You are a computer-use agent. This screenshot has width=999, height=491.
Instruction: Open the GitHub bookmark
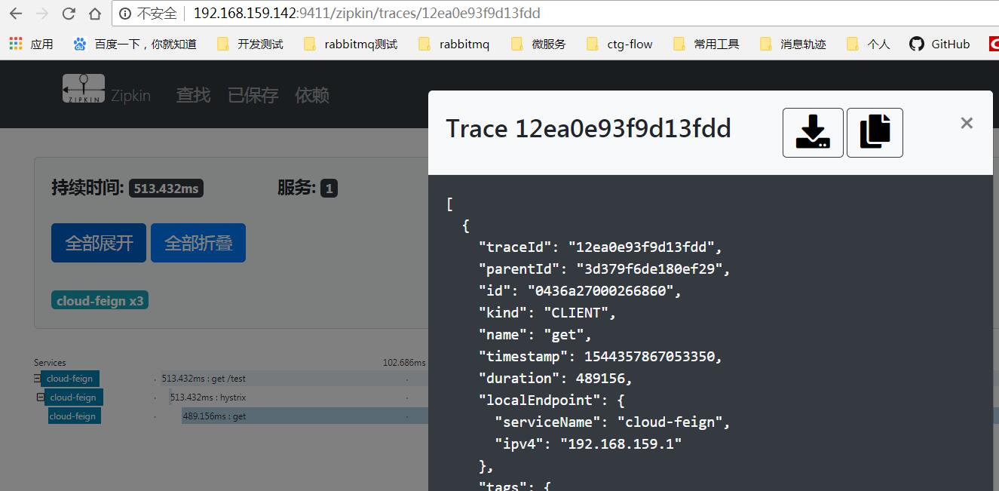pos(939,44)
